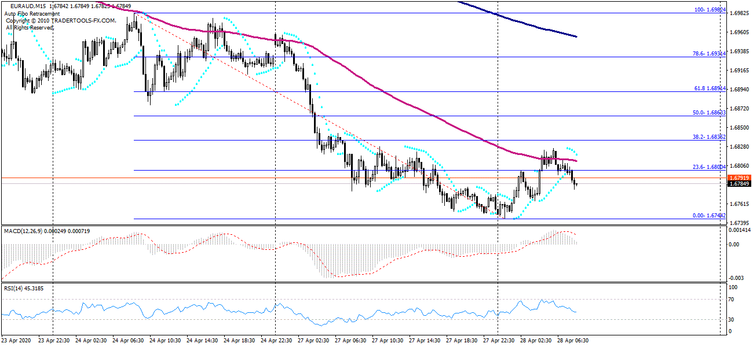753x347 pixels.
Task: Click the 23.6 Fibonacci level label
Action: [709, 167]
